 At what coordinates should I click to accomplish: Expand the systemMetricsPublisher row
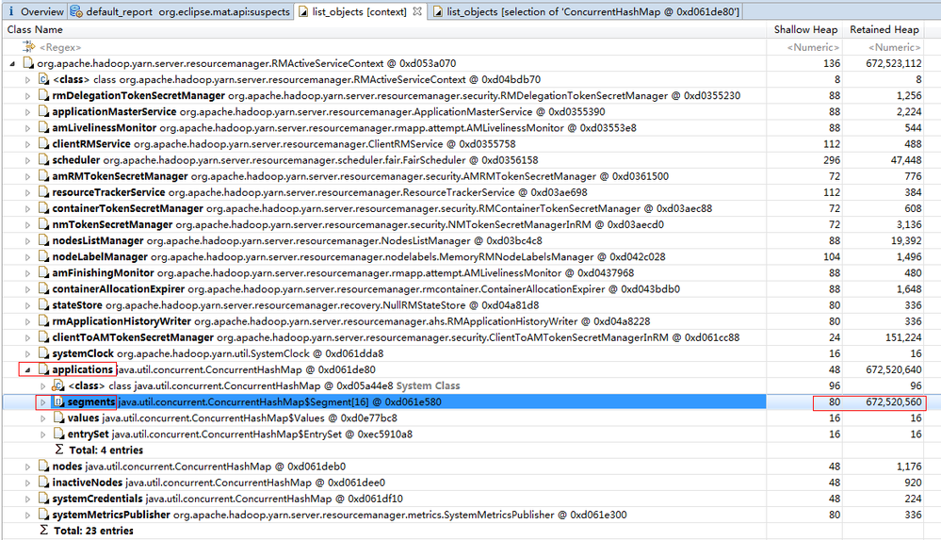pyautogui.click(x=27, y=515)
